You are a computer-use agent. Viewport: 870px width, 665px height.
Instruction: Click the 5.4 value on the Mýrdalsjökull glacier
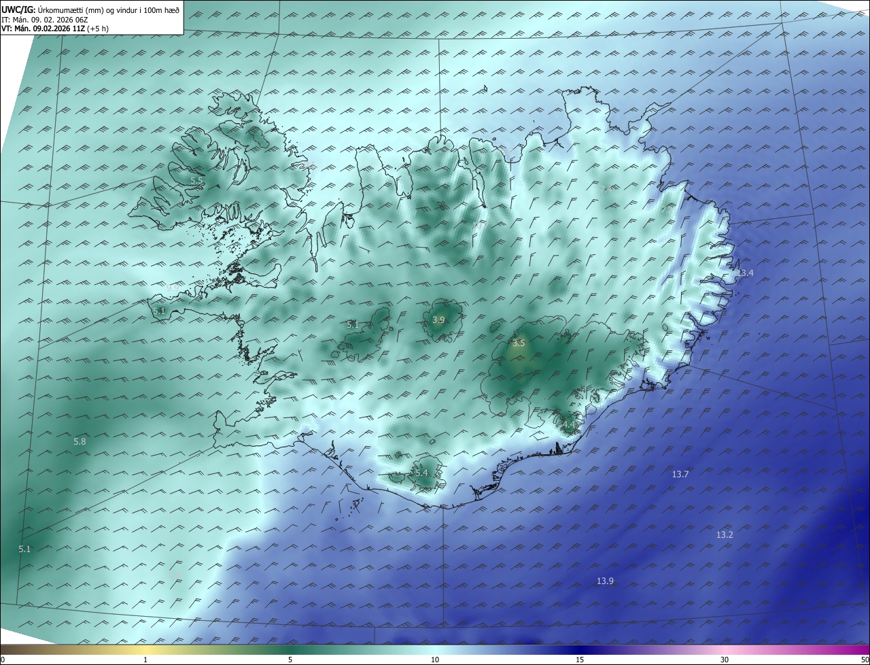[421, 473]
